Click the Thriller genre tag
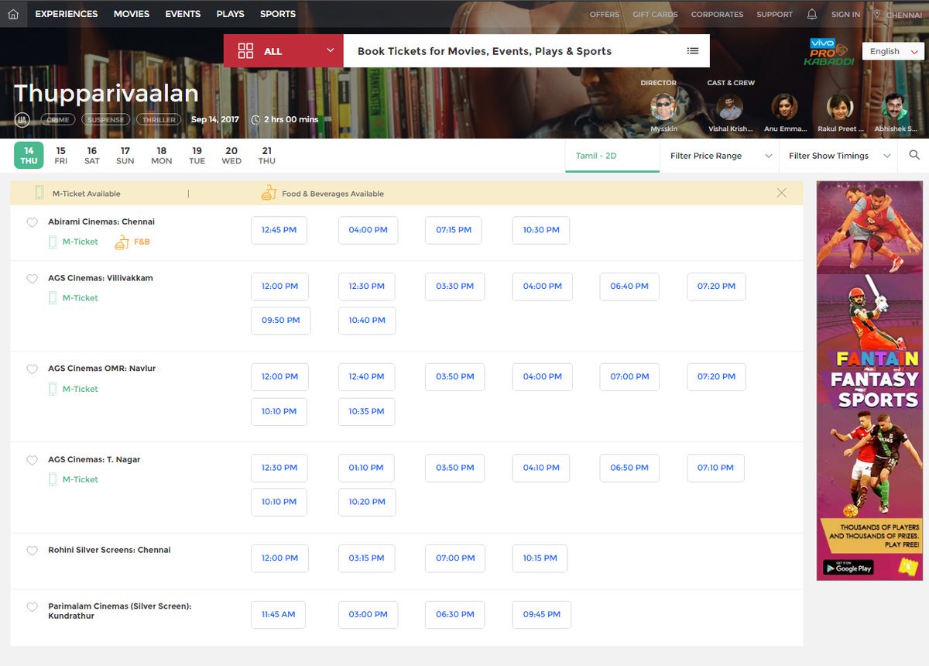The height and width of the screenshot is (666, 929). click(159, 120)
